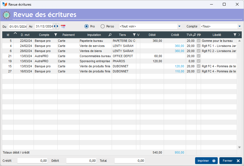Click Rglt FC 1 - Livraisons label
244x166 pixels.
tap(219, 46)
